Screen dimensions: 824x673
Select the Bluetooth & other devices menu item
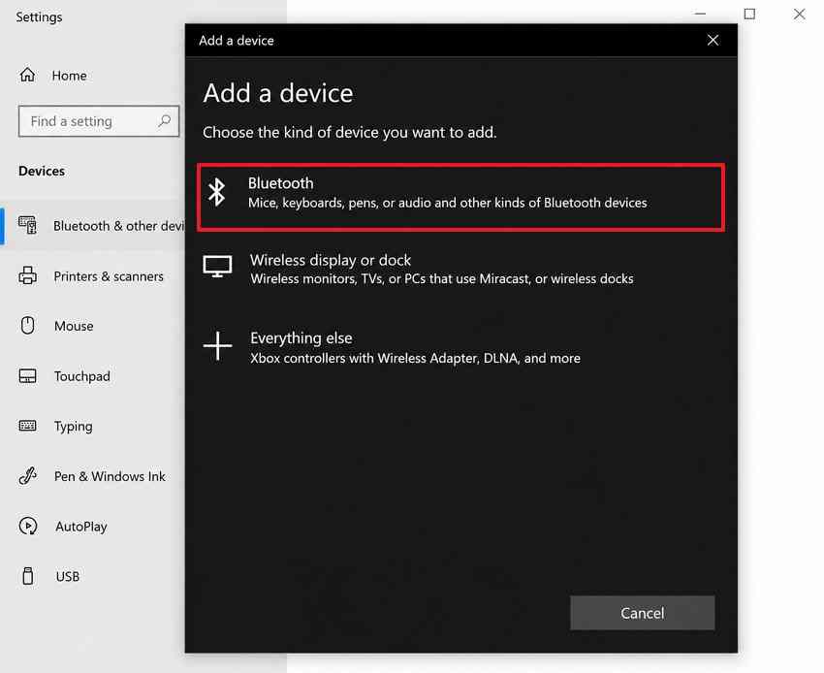(92, 226)
